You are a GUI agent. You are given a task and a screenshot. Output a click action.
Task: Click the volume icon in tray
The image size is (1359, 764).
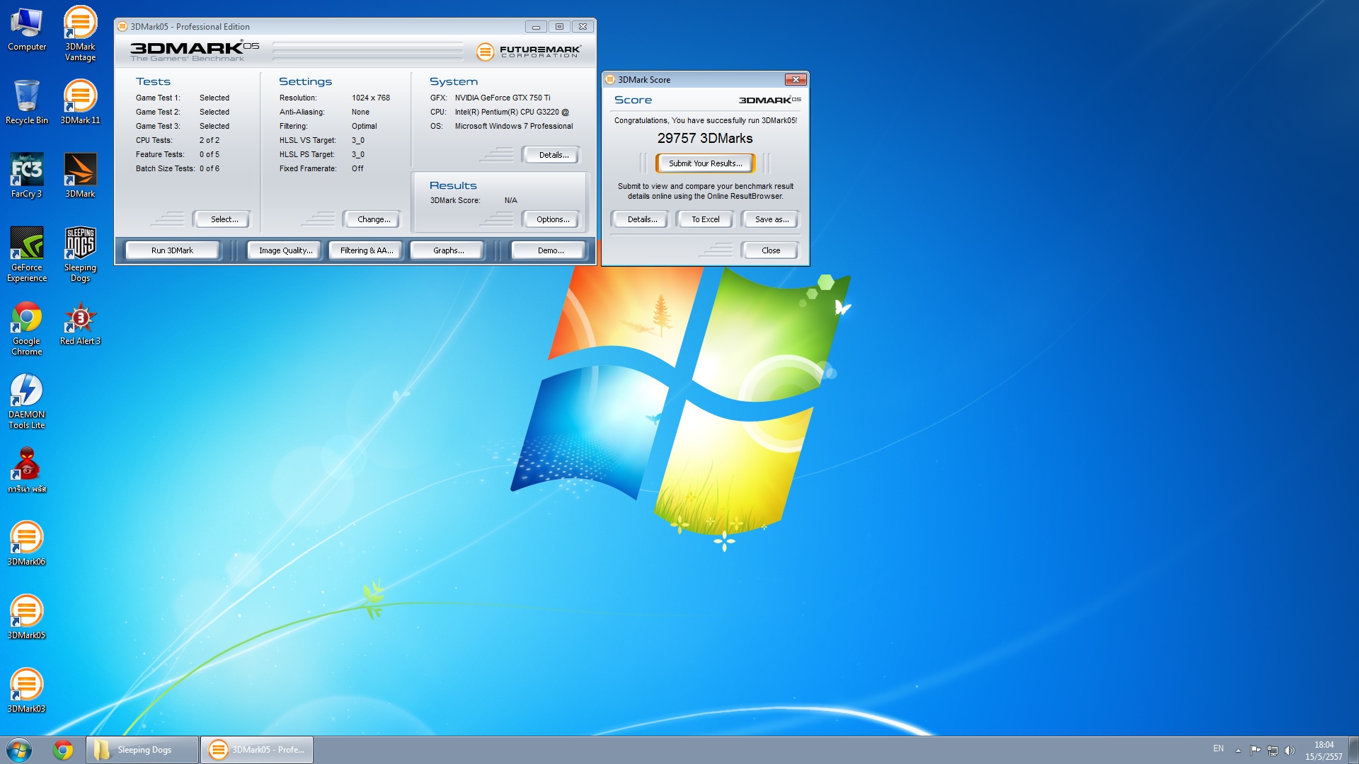[x=1289, y=751]
